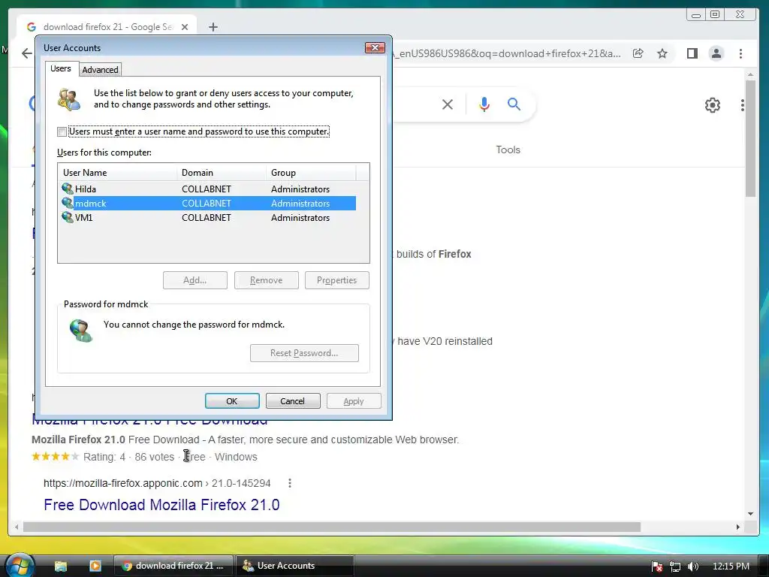Click the horizontal scrollbar in Chrome
Image resolution: width=769 pixels, height=577 pixels.
[331, 527]
